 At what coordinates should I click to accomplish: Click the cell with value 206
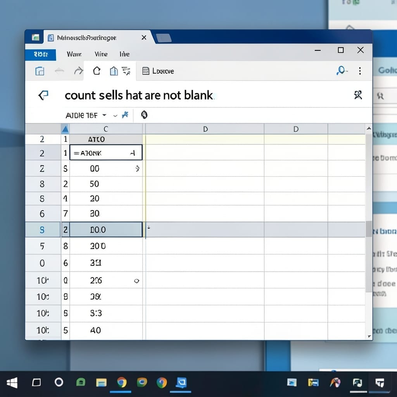[106, 280]
